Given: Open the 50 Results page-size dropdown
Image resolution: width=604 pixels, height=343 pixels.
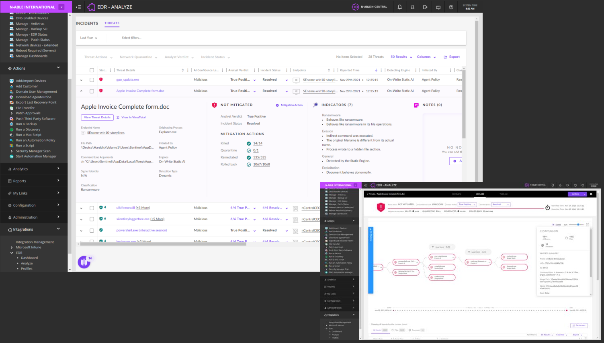Looking at the screenshot, I should click(x=401, y=57).
